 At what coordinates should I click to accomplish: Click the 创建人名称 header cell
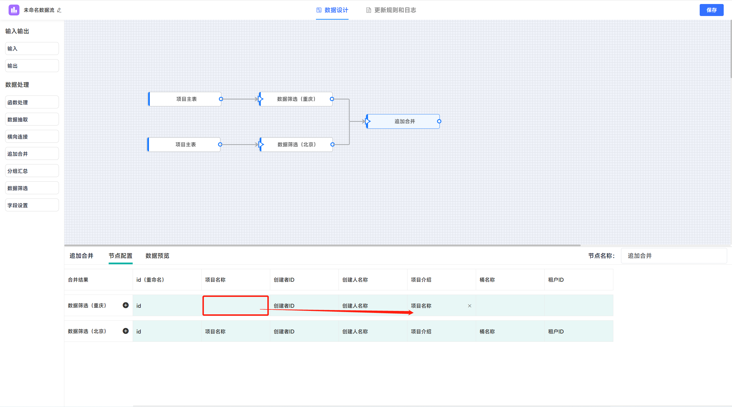pos(373,280)
